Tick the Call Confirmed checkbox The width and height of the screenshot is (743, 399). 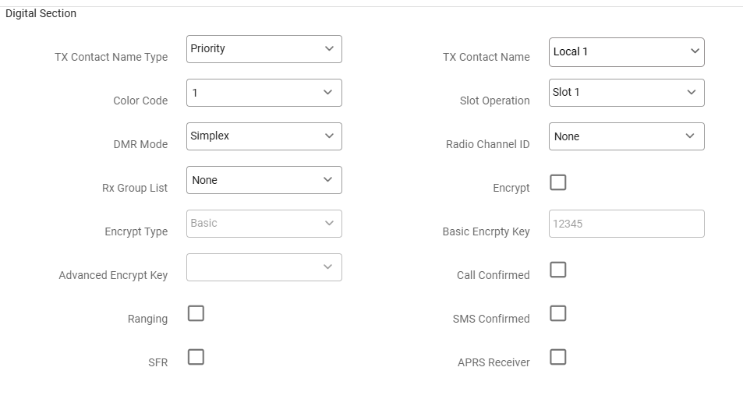tap(558, 270)
